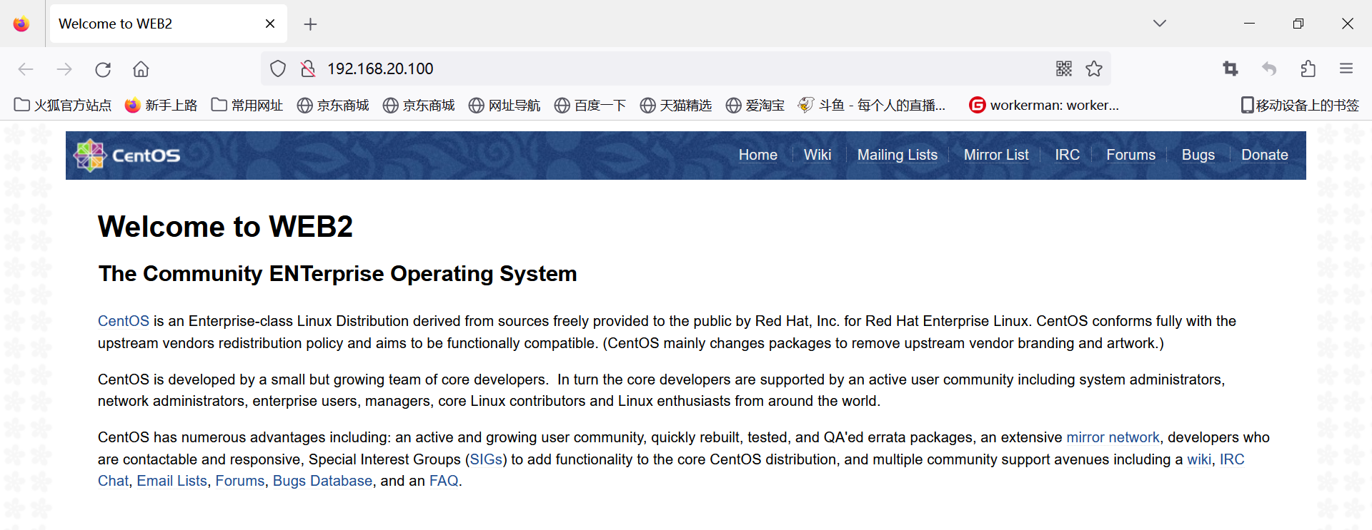
Task: Open the extensions puzzle icon
Action: (1308, 68)
